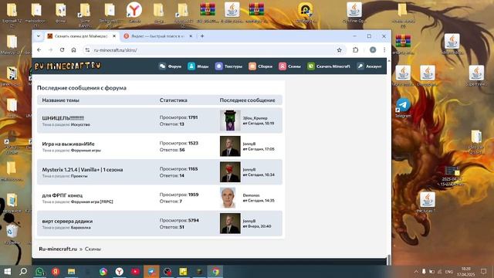
Task: Open YouTube app icon in the taskbar
Action: tap(136, 271)
